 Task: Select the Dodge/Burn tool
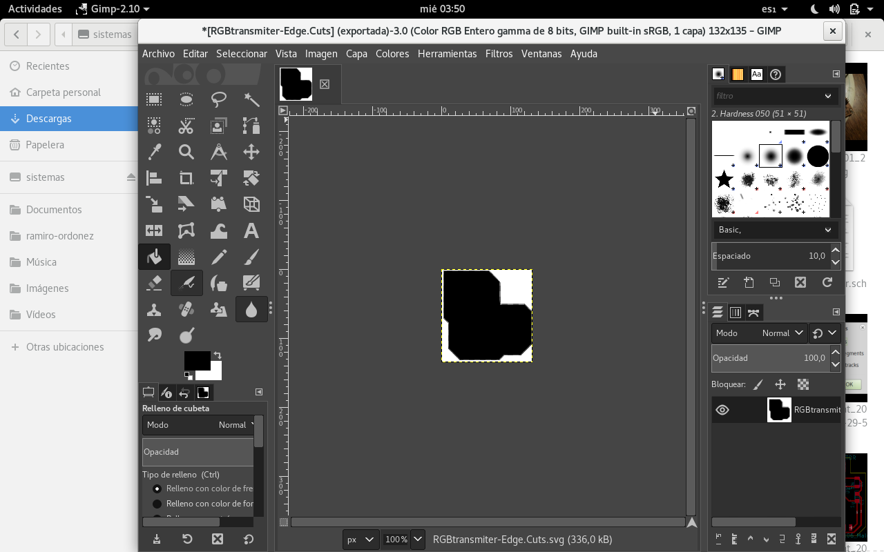pyautogui.click(x=186, y=335)
